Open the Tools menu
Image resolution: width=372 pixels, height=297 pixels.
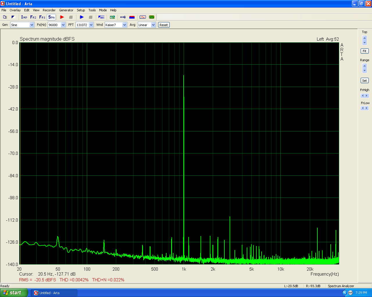click(92, 10)
